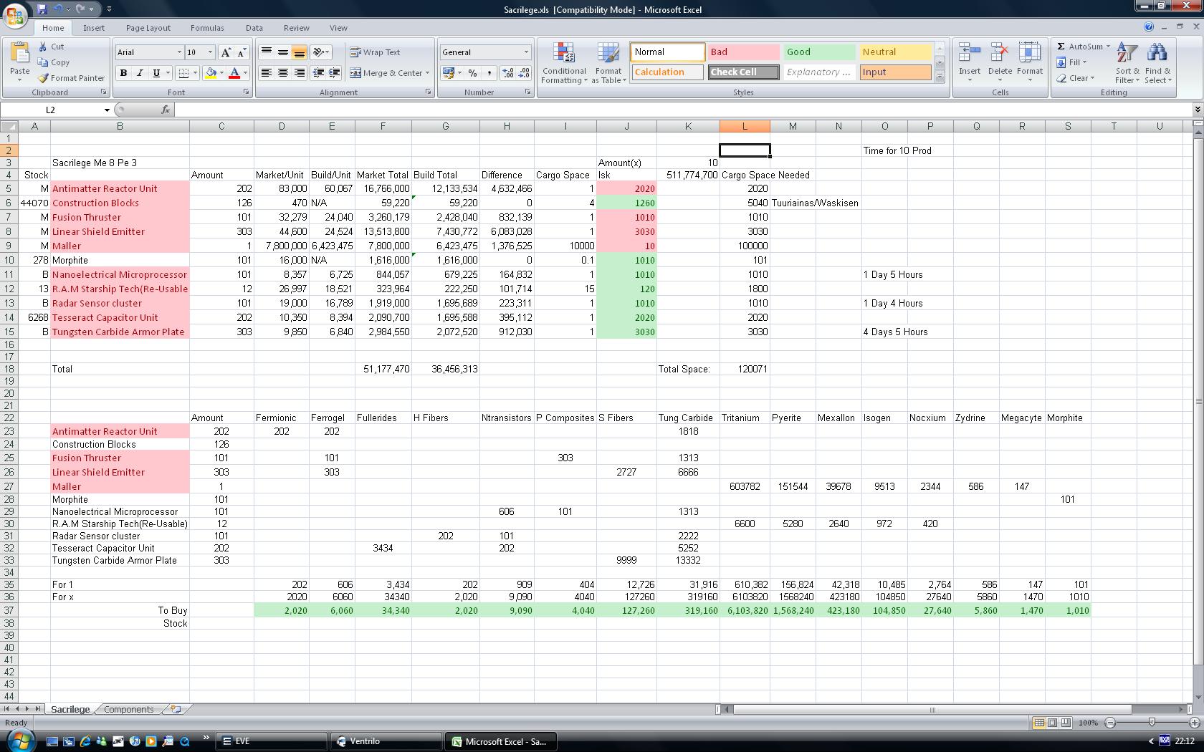Open the Cells Format menu
Image resolution: width=1204 pixels, height=752 pixels.
[1030, 61]
